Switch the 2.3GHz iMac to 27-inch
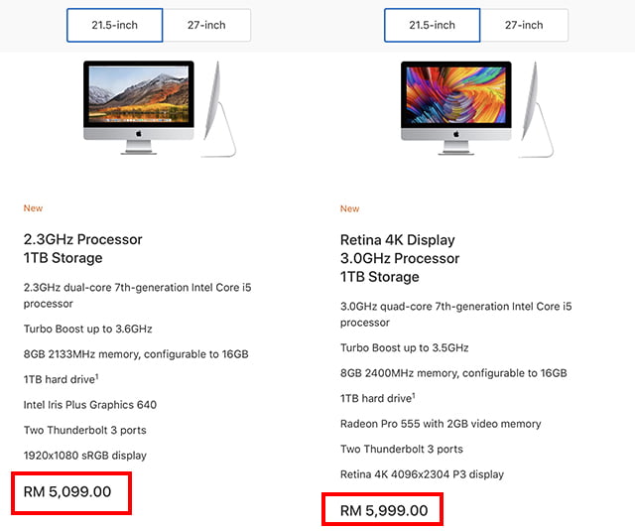 (x=206, y=25)
